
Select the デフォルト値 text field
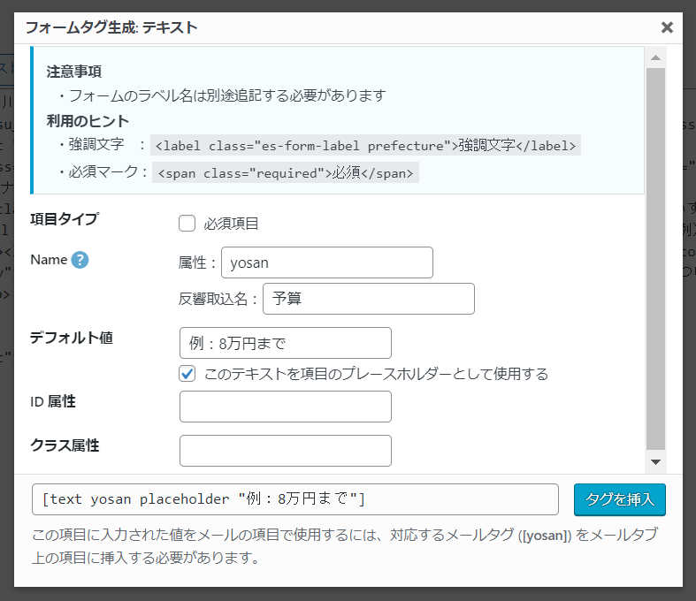[x=285, y=343]
